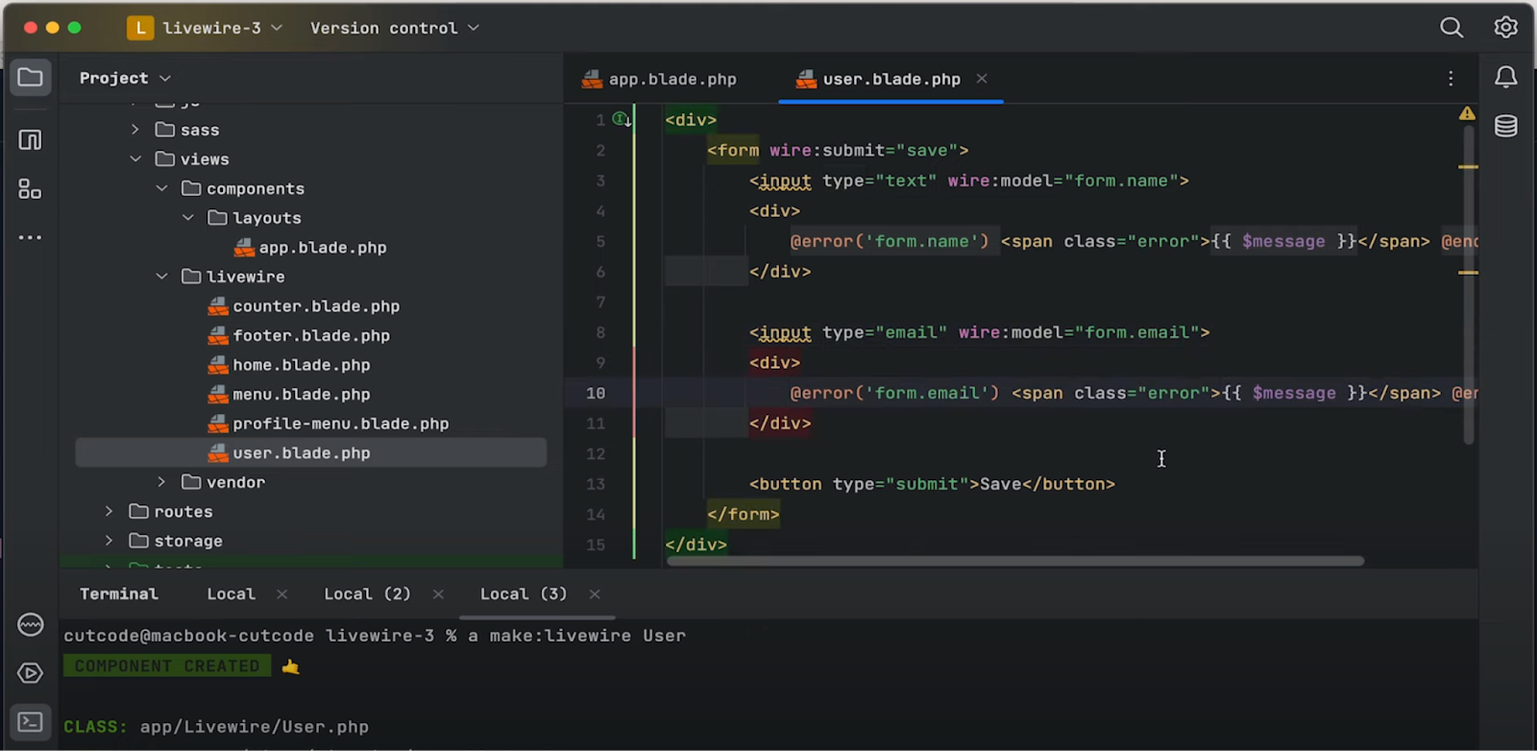The height and width of the screenshot is (751, 1537).
Task: Close the user.blade.php editor tab
Action: [982, 79]
